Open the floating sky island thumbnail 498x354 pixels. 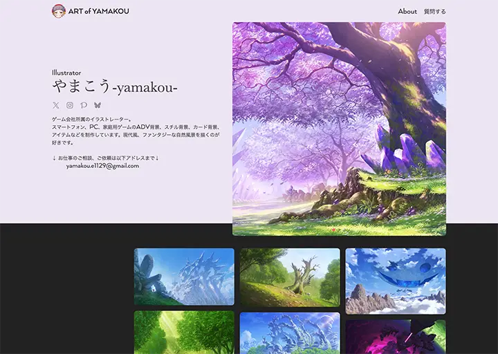click(x=396, y=281)
